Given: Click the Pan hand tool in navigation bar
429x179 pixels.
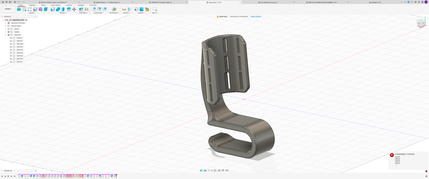Looking at the screenshot, I should pyautogui.click(x=208, y=170).
